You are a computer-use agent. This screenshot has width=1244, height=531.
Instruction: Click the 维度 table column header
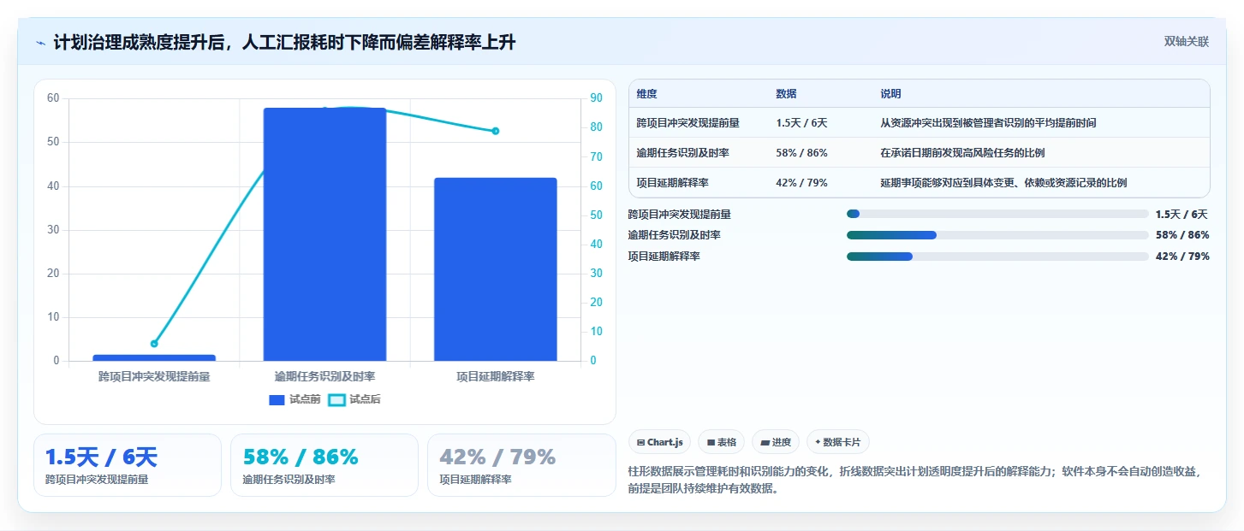pos(646,94)
